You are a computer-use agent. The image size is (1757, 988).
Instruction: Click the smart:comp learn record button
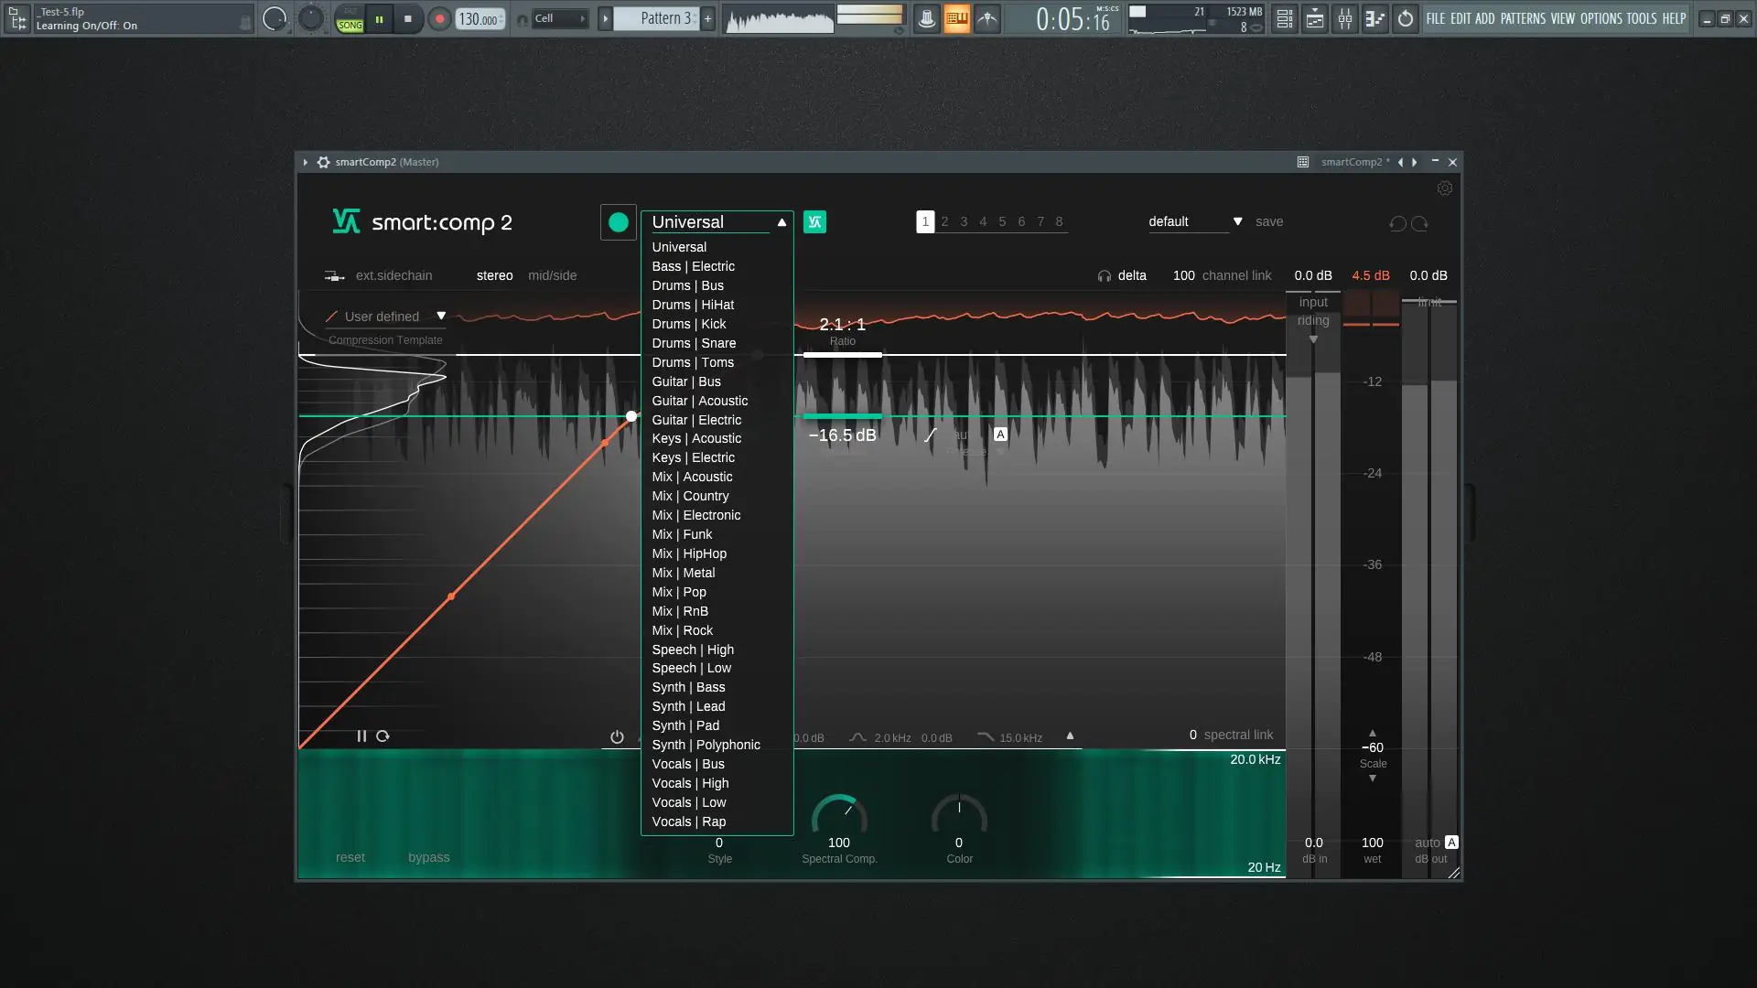click(619, 222)
